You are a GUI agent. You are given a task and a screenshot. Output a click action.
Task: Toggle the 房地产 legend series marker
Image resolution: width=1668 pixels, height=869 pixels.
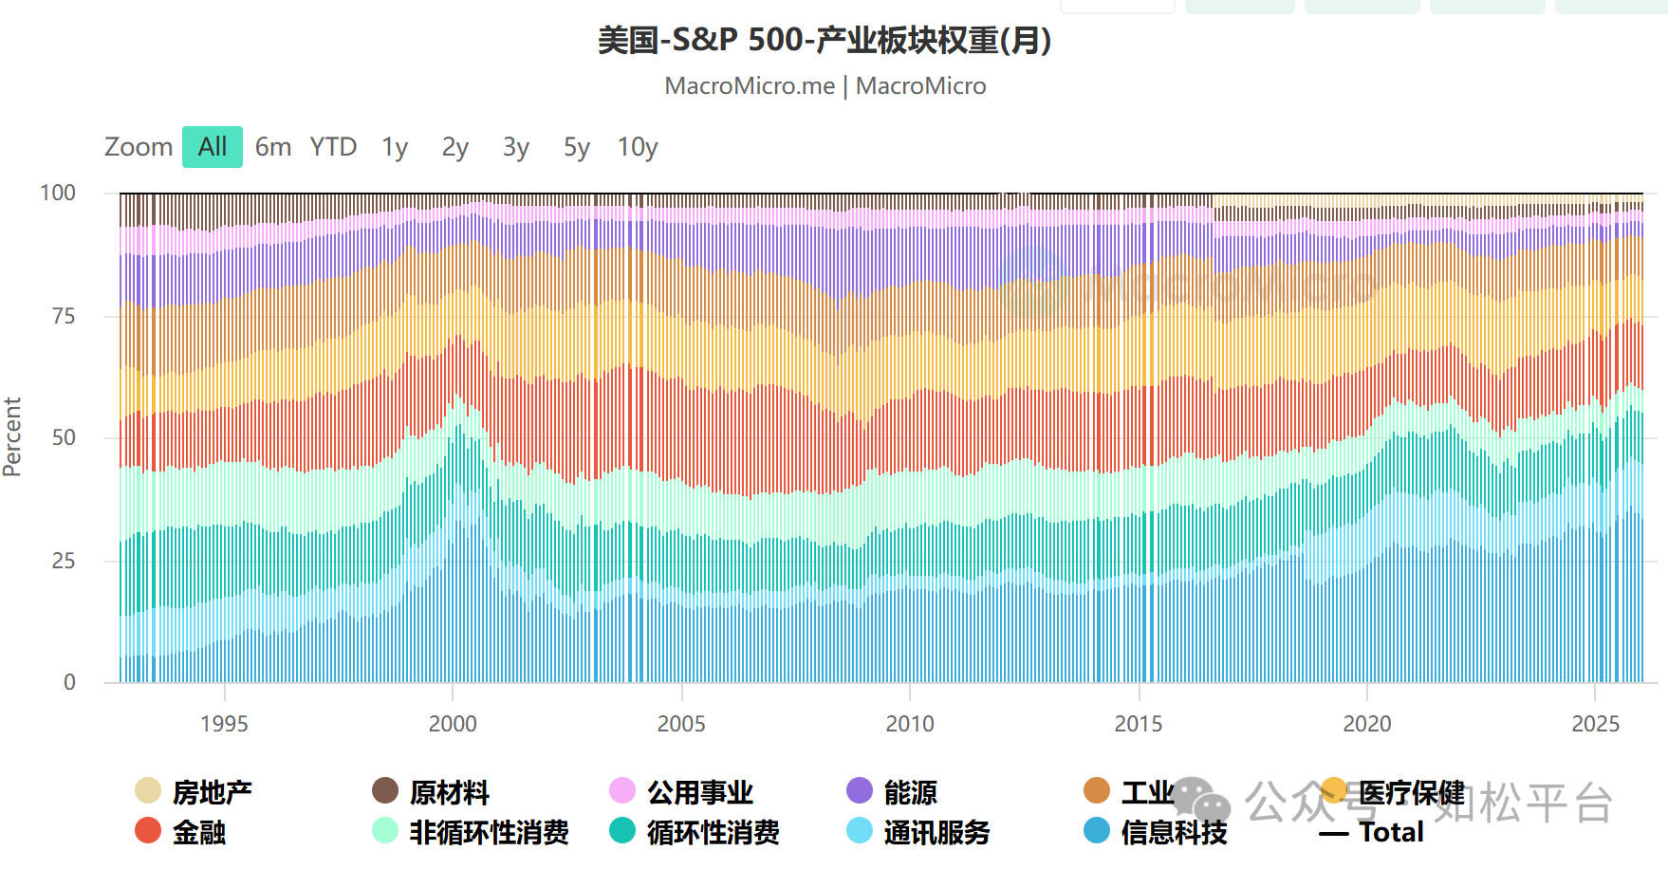pyautogui.click(x=148, y=791)
